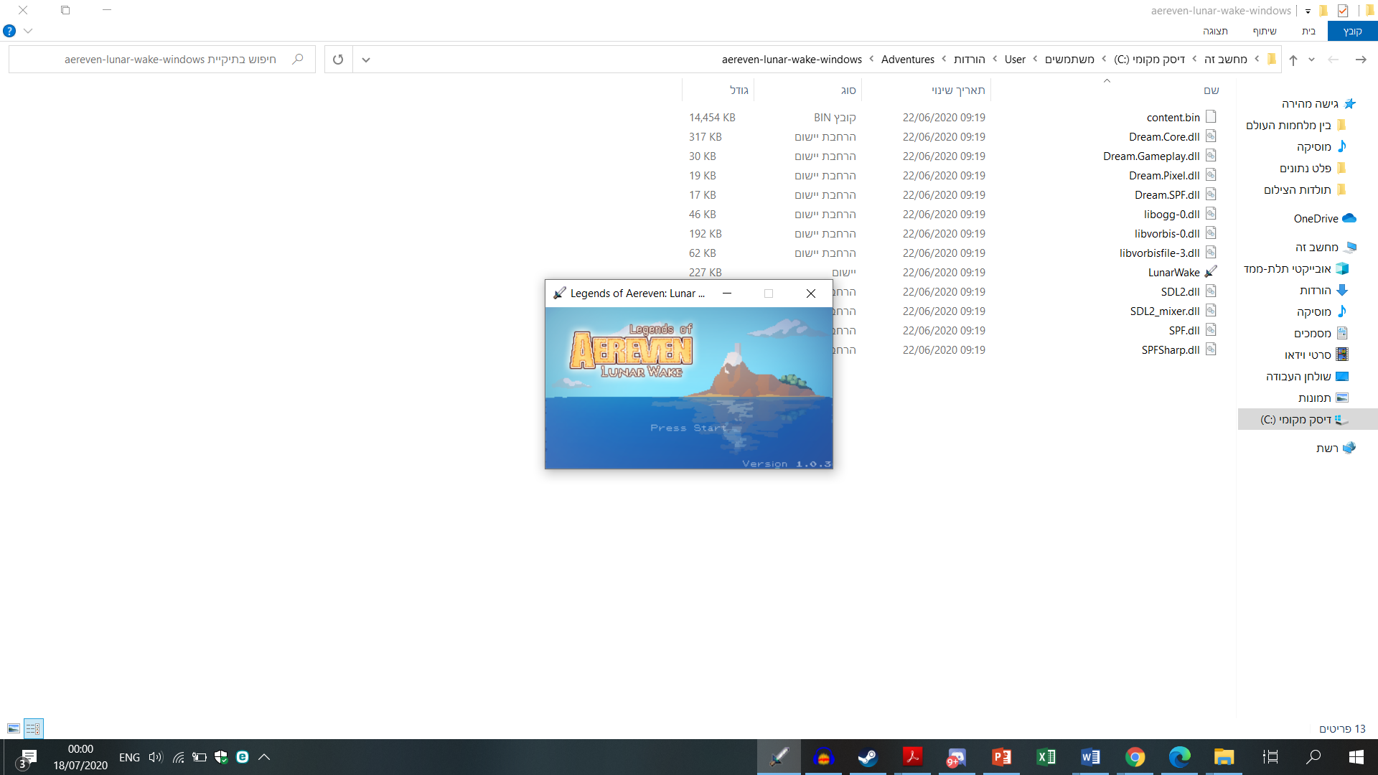Open בין מלחמות העולם folder in sidebar
1378x775 pixels.
pyautogui.click(x=1296, y=125)
